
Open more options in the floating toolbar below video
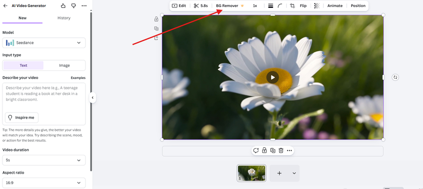tap(290, 150)
